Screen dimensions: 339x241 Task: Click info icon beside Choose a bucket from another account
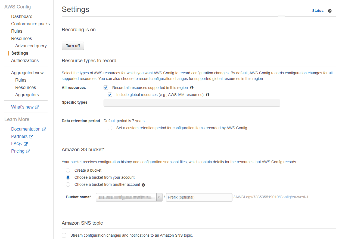tap(143, 185)
